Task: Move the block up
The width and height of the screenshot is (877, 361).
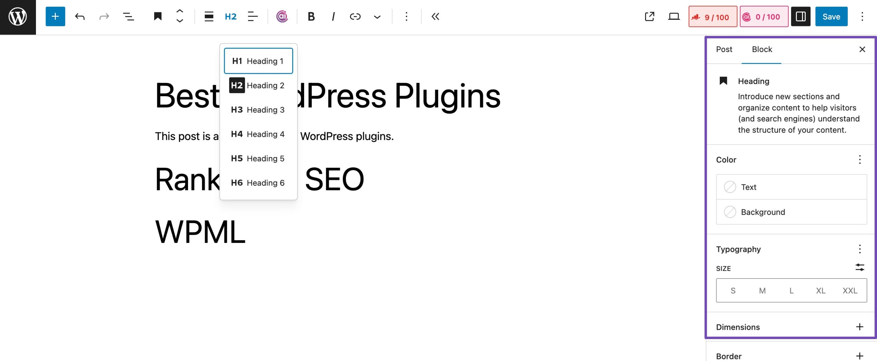Action: pos(180,11)
